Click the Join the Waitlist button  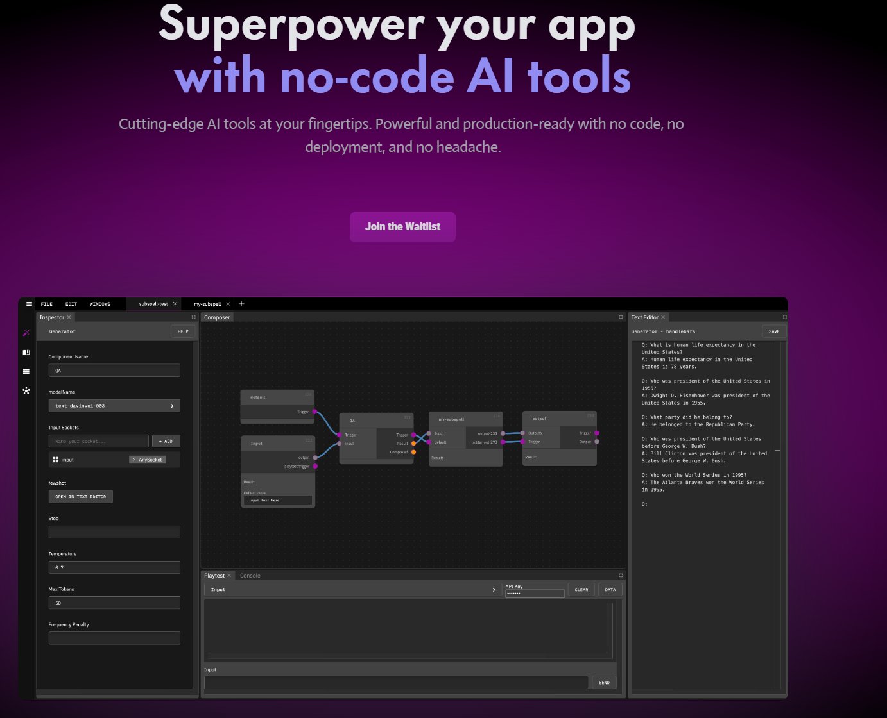pyautogui.click(x=402, y=227)
